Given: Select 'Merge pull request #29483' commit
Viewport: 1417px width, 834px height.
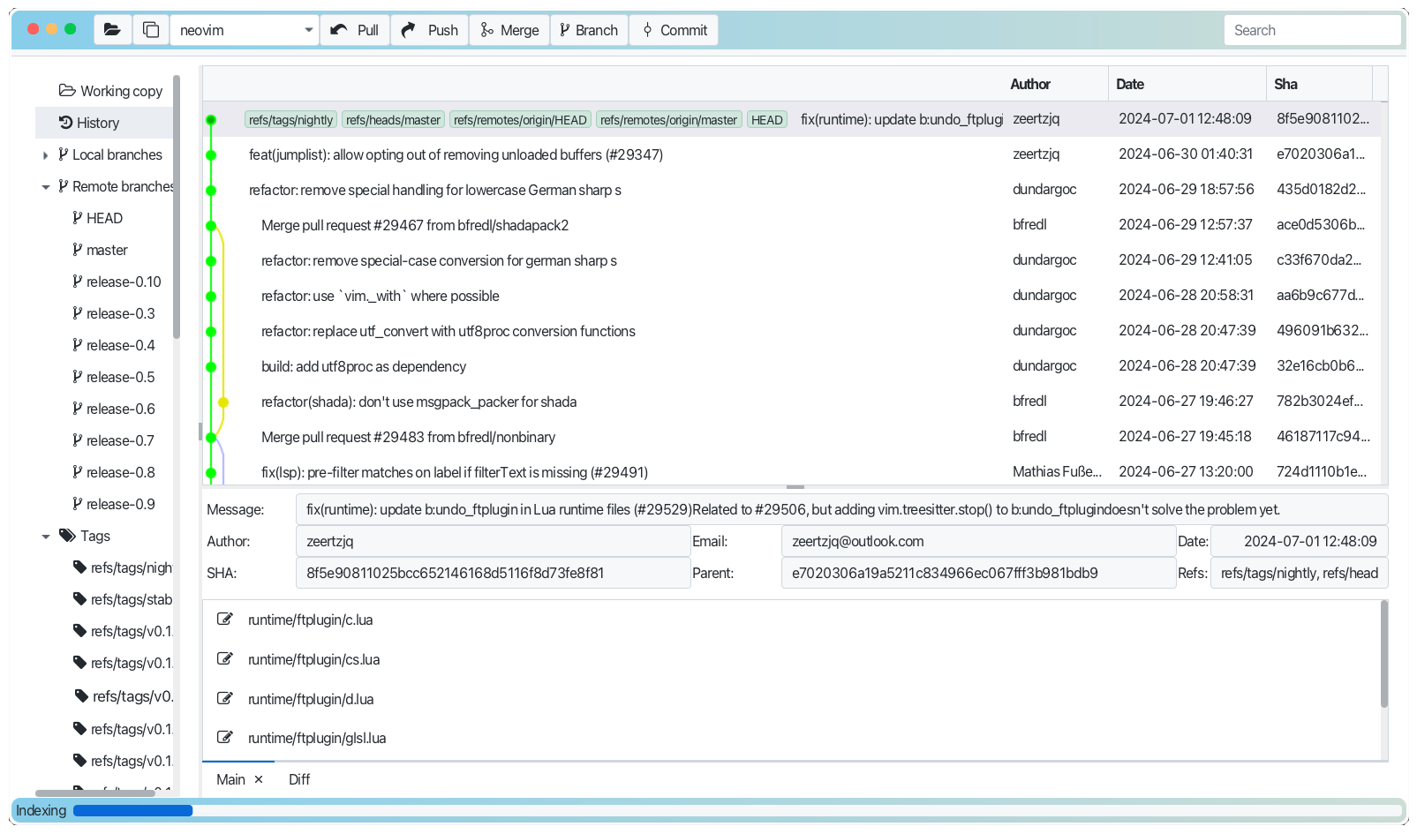Looking at the screenshot, I should coord(790,437).
